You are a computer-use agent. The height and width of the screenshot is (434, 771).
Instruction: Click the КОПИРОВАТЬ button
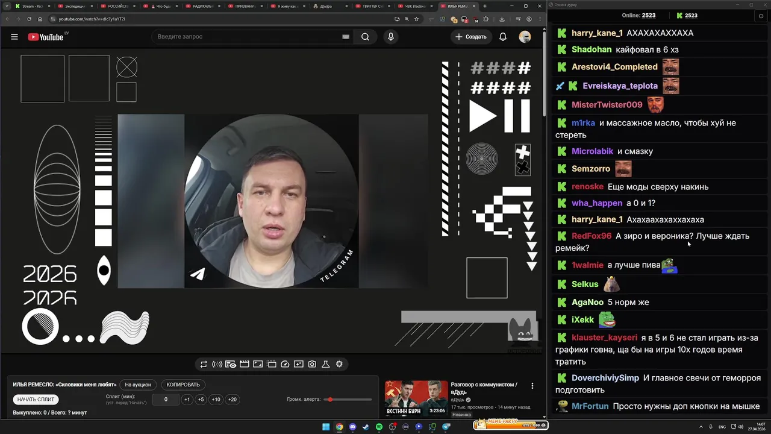[x=183, y=385]
